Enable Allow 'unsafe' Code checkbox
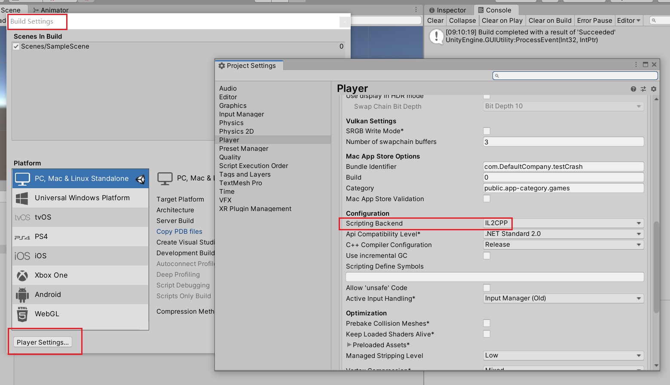 486,288
